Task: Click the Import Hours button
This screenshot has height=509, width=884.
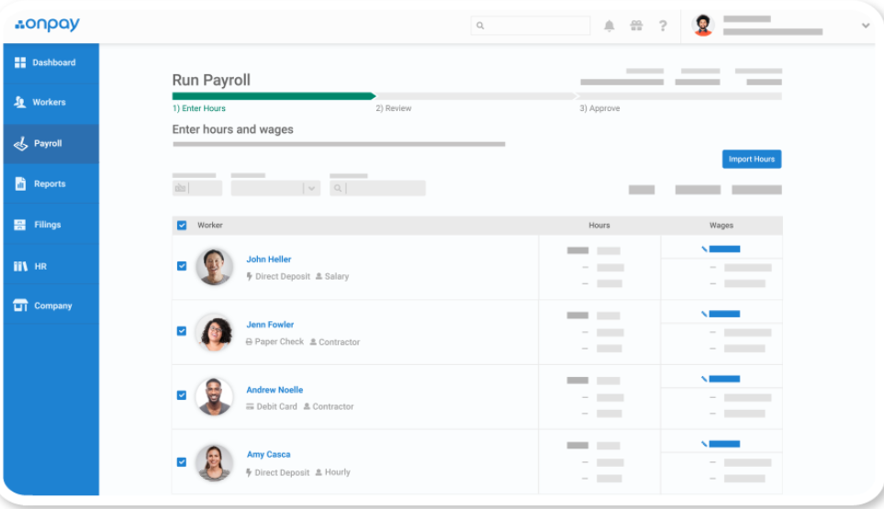Action: [752, 159]
